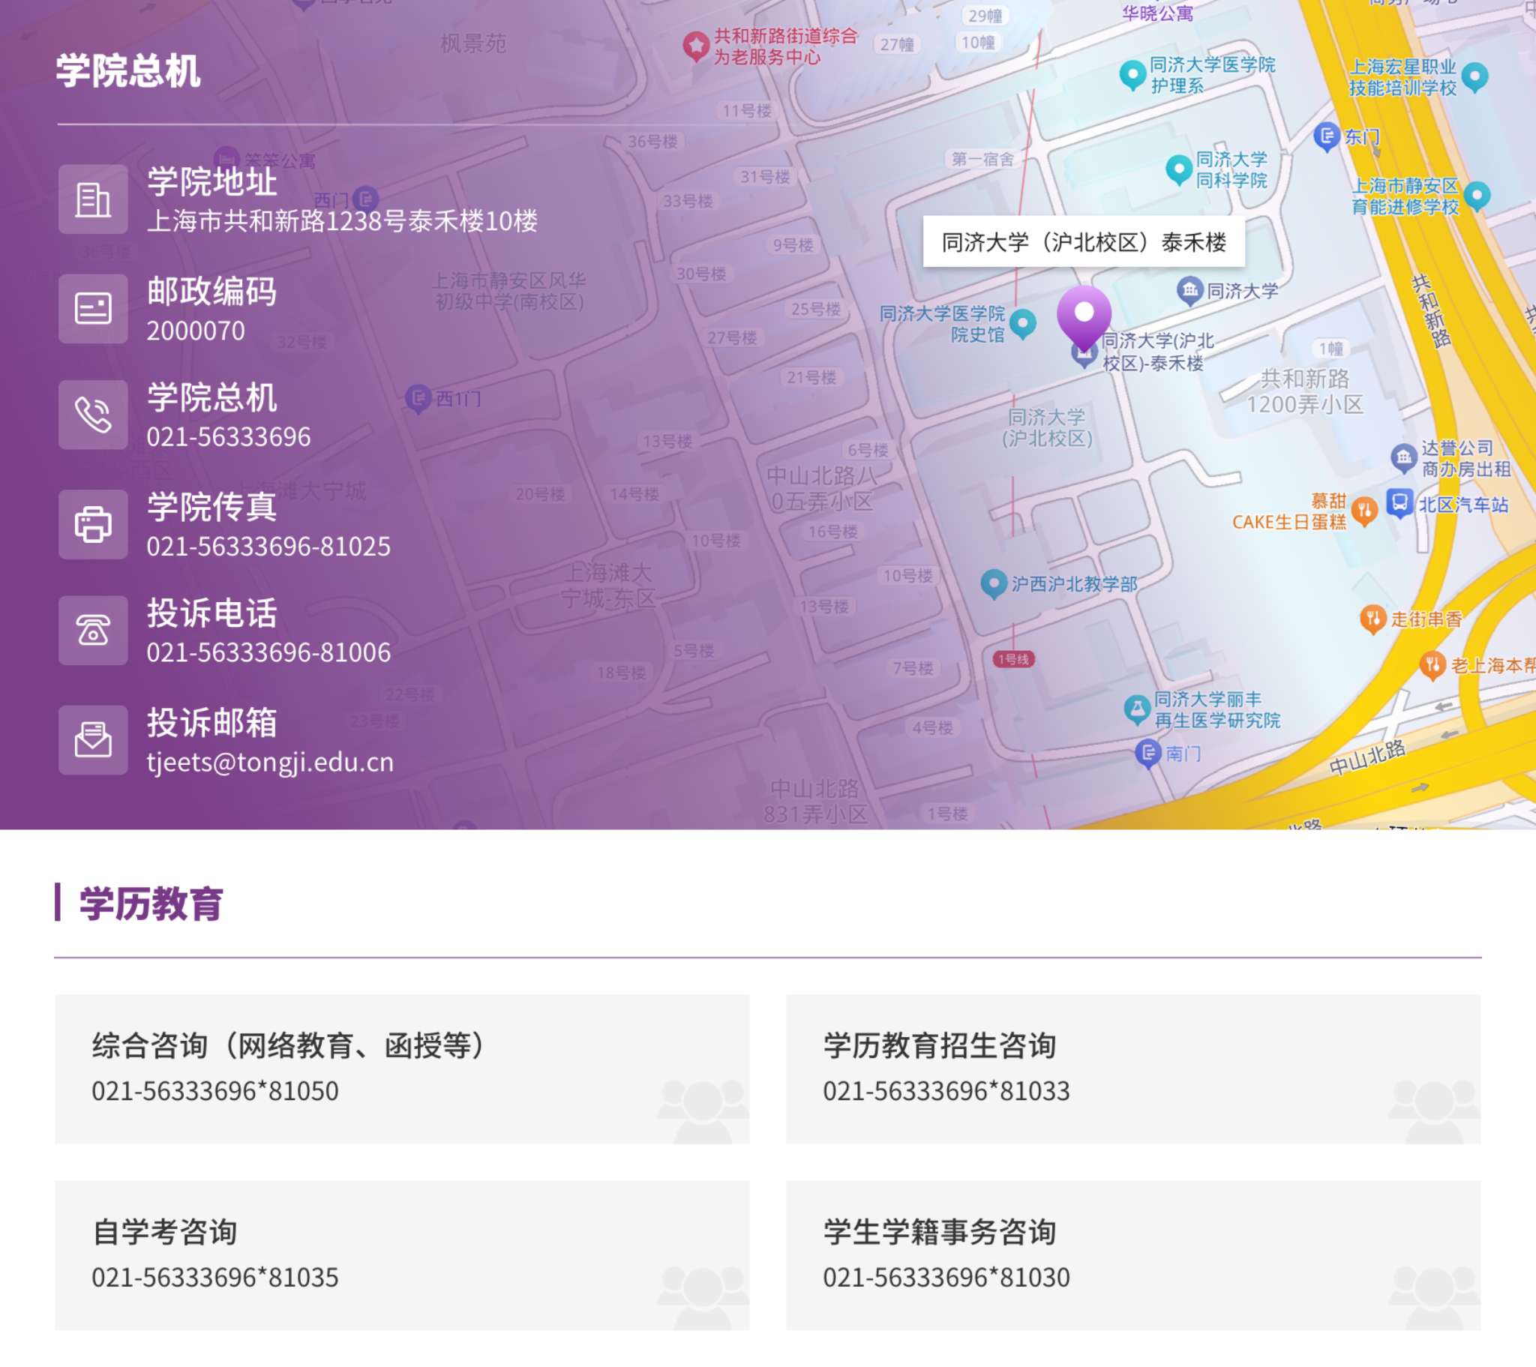Click the 沪西沪北教学部 map marker

tap(994, 583)
